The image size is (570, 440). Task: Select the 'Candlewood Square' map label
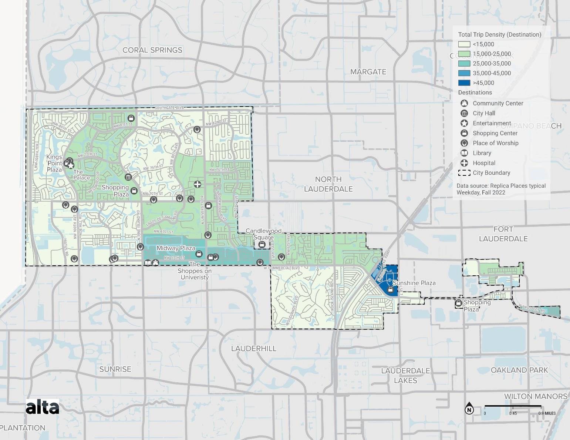click(263, 234)
